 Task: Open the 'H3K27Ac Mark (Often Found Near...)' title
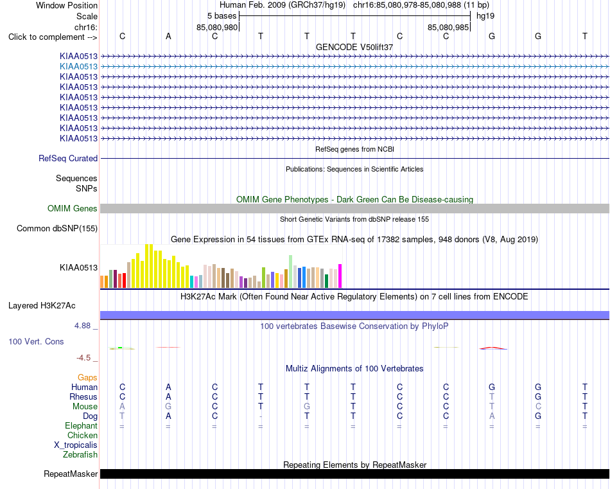[354, 297]
